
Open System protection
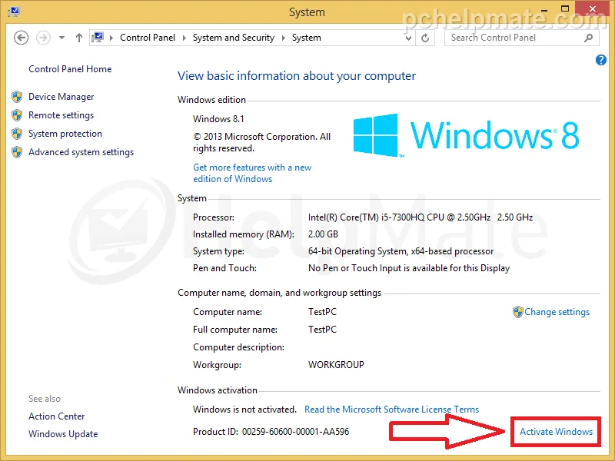(x=65, y=134)
